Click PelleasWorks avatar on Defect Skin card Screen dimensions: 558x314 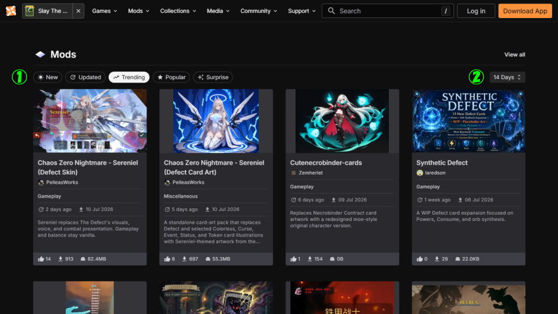coord(41,182)
